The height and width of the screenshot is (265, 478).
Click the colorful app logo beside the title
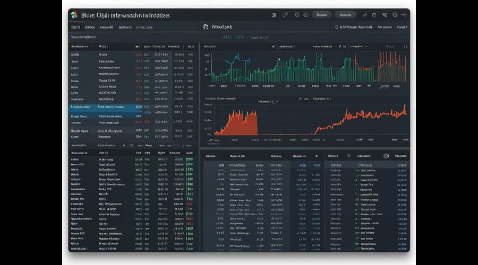click(x=74, y=15)
